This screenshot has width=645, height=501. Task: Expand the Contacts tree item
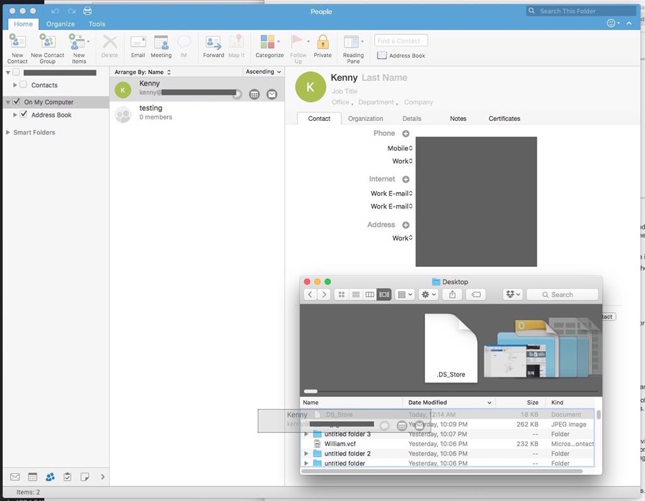click(x=15, y=85)
